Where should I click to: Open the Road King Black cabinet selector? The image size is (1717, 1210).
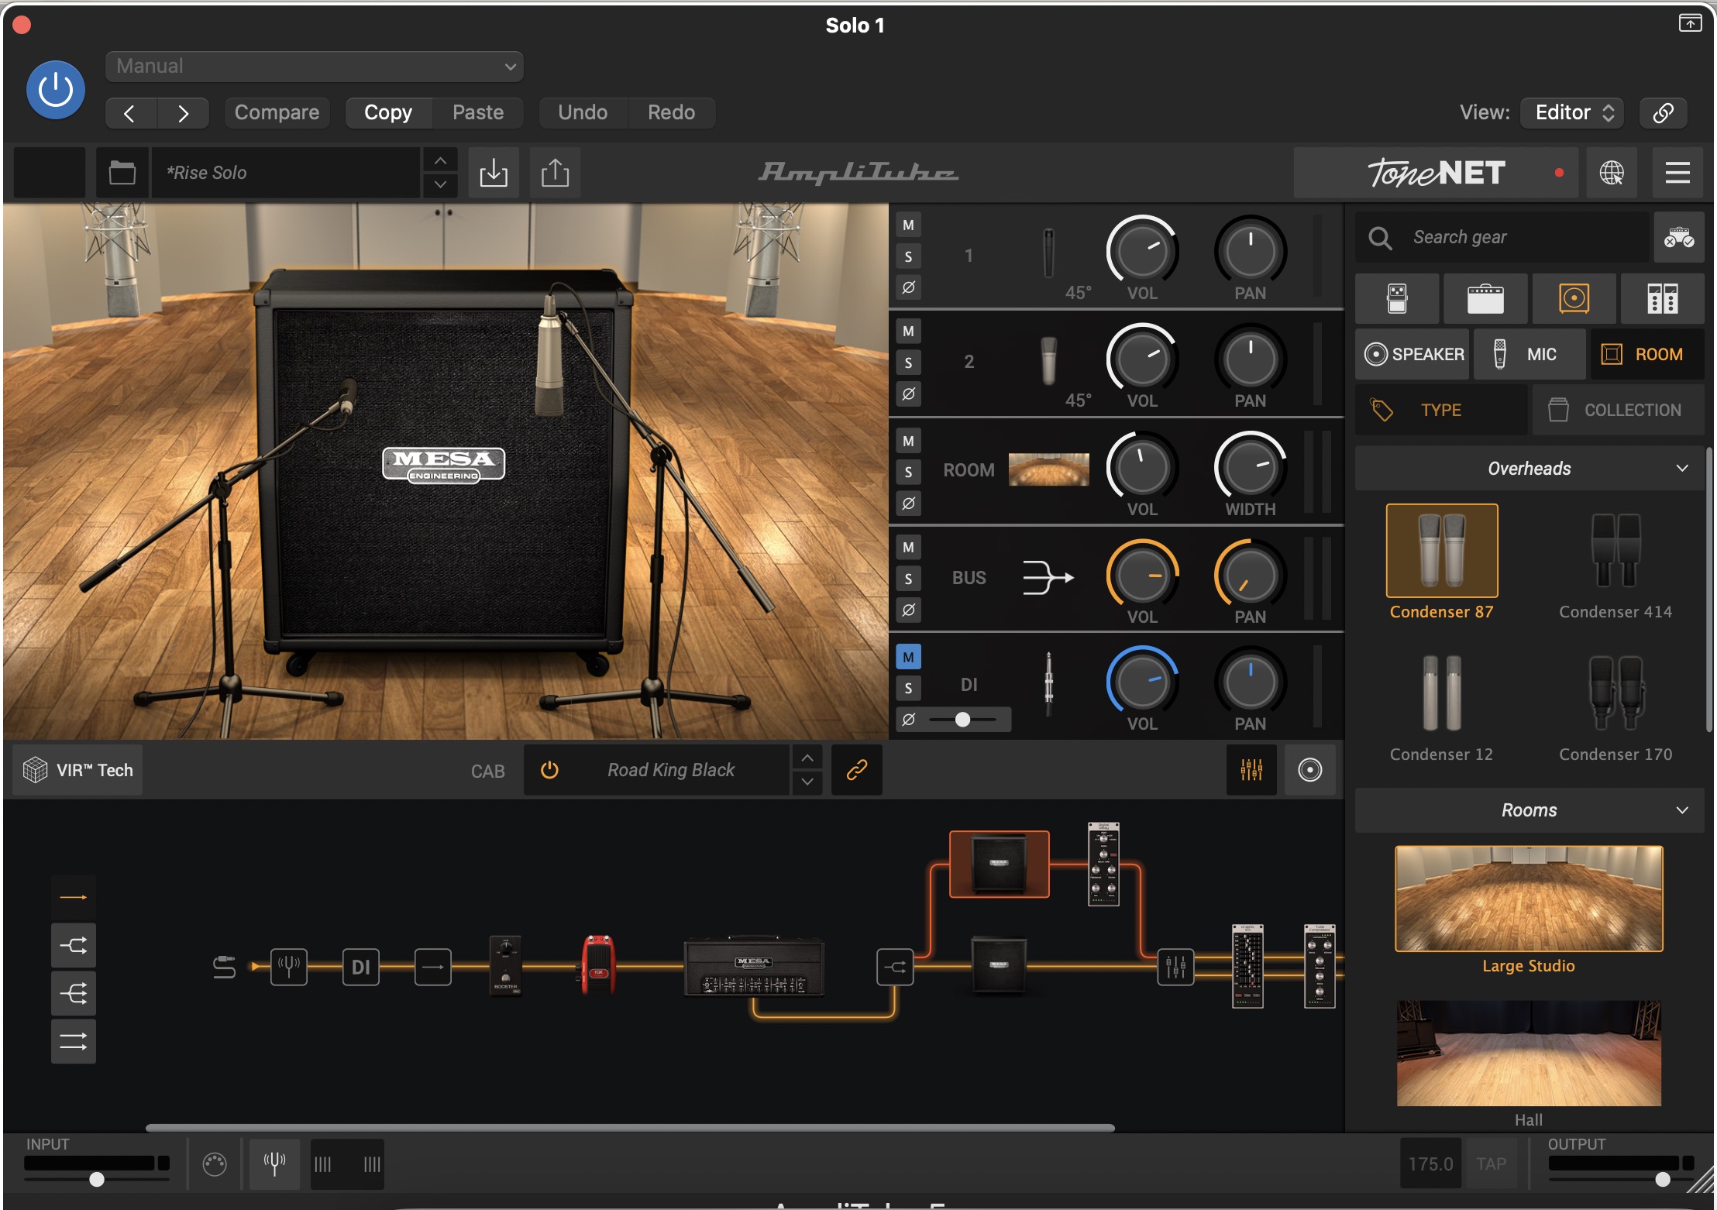click(671, 770)
